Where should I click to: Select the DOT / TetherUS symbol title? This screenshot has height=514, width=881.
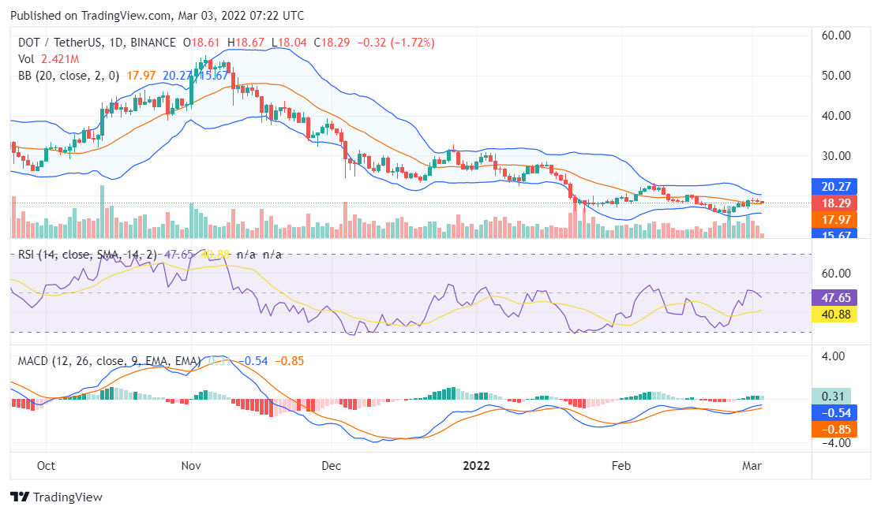[x=97, y=42]
